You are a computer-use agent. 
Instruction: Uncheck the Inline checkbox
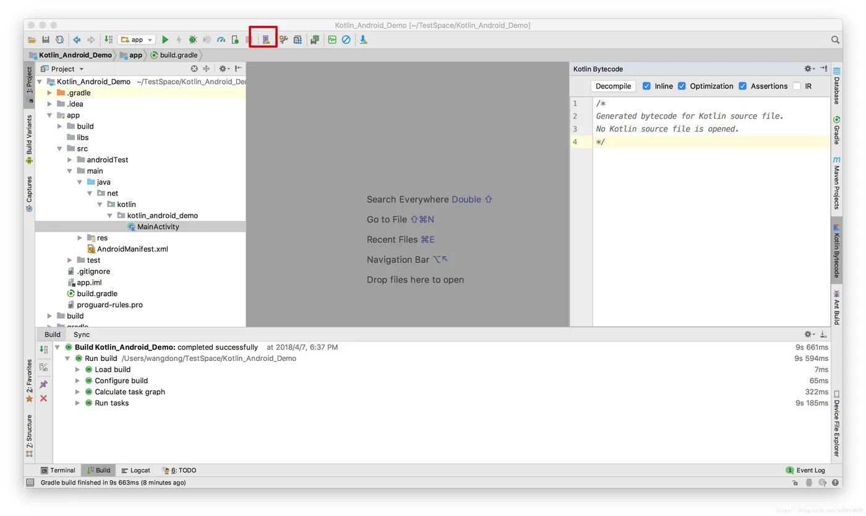tap(646, 86)
